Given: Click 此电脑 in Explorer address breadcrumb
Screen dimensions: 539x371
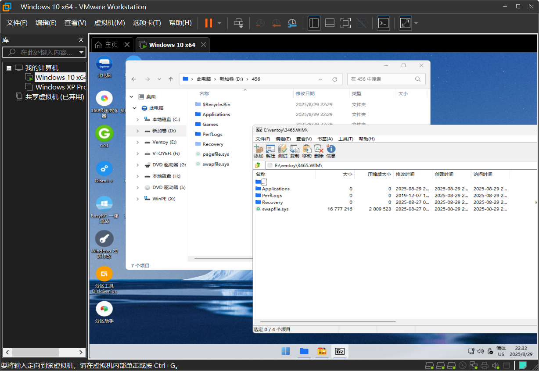Looking at the screenshot, I should (203, 79).
